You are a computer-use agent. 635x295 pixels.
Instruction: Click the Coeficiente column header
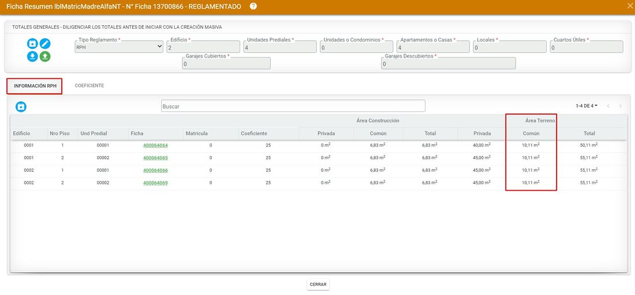[254, 133]
